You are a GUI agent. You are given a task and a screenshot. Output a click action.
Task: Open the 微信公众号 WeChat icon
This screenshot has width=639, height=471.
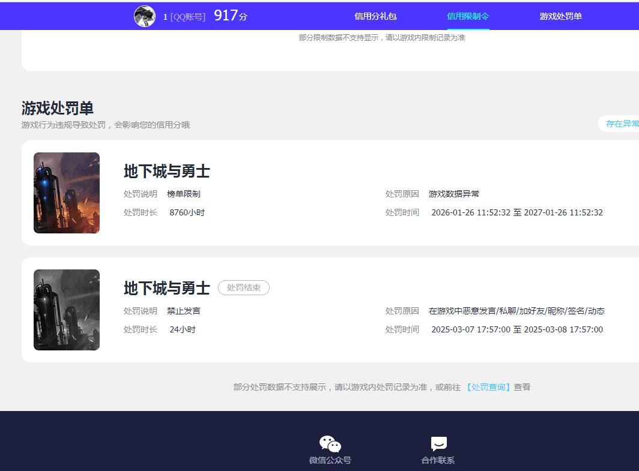pos(330,443)
